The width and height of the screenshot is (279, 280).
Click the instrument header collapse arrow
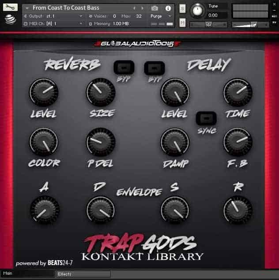pos(27,8)
